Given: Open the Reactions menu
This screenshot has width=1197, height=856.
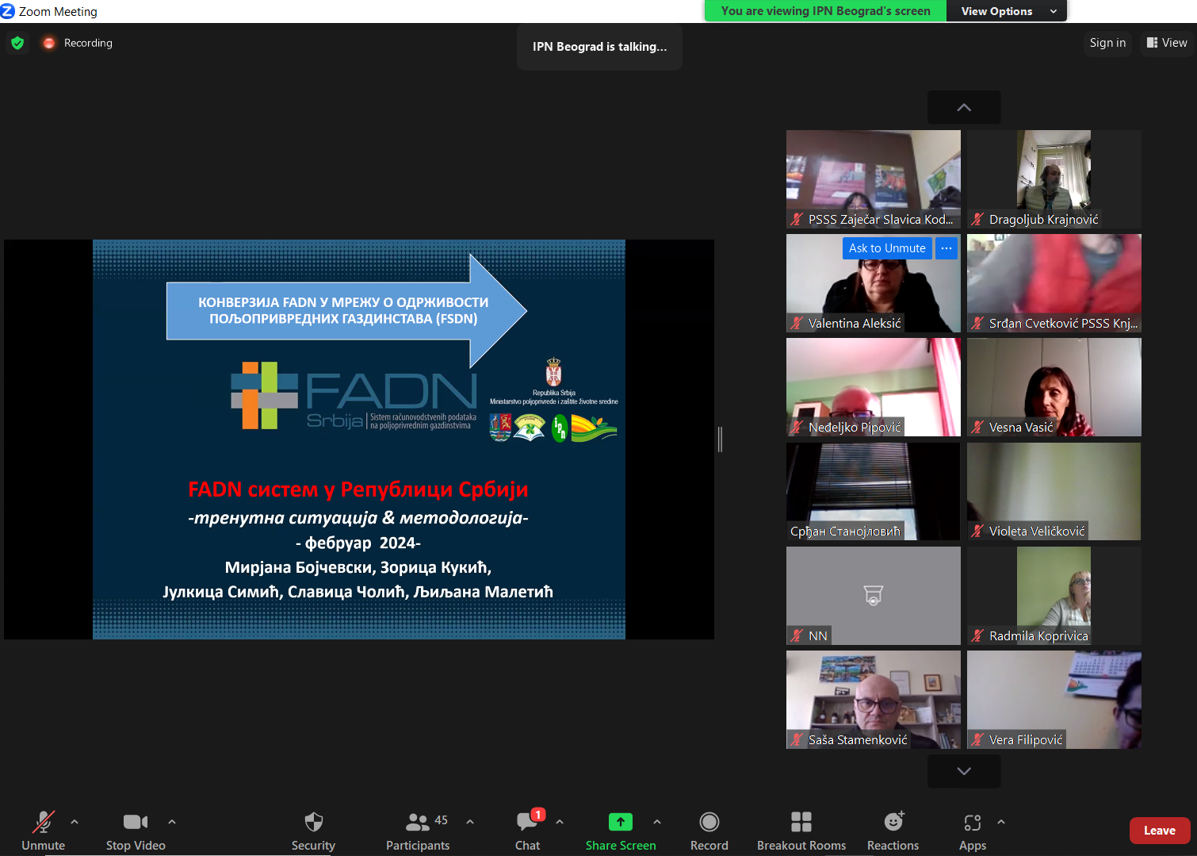Looking at the screenshot, I should pyautogui.click(x=893, y=831).
